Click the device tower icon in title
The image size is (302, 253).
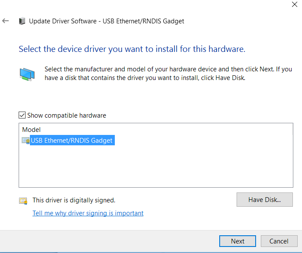pyautogui.click(x=22, y=21)
